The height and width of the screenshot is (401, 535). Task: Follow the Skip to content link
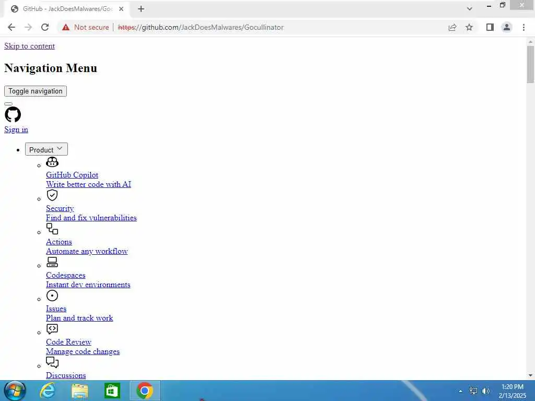tap(29, 46)
